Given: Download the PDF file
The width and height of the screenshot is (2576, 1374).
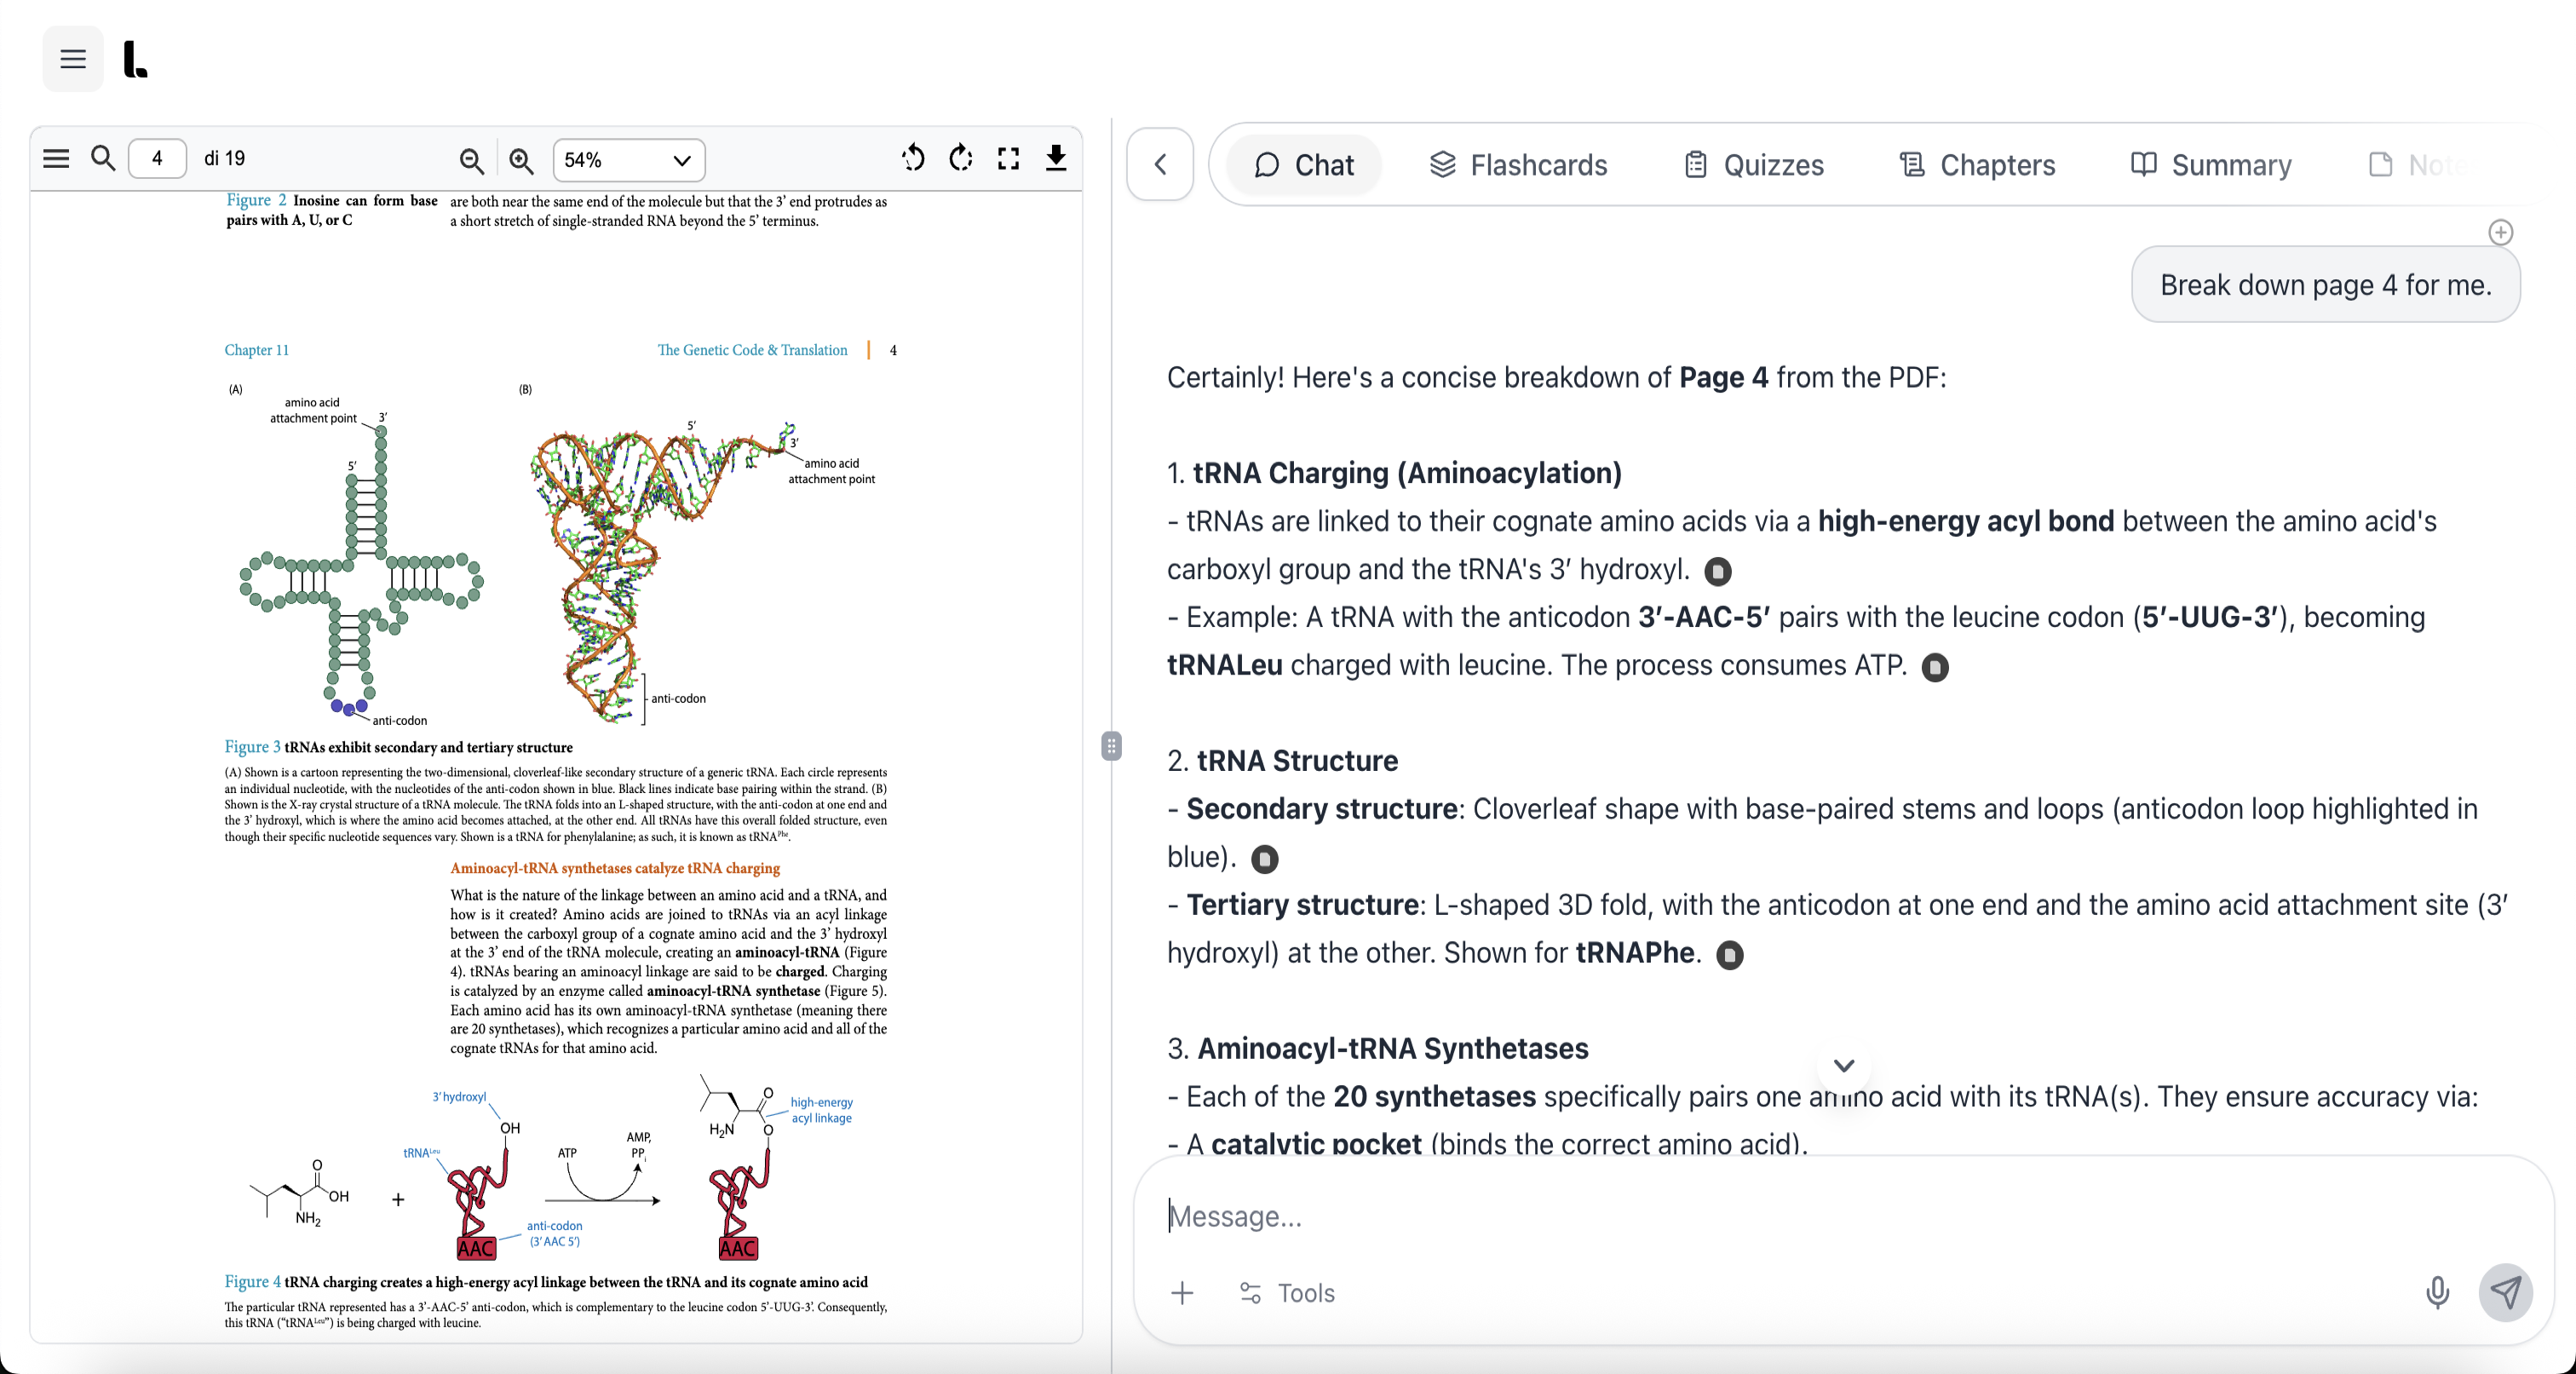Looking at the screenshot, I should point(1056,158).
